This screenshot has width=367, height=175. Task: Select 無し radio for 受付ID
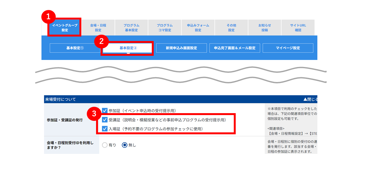(x=125, y=145)
